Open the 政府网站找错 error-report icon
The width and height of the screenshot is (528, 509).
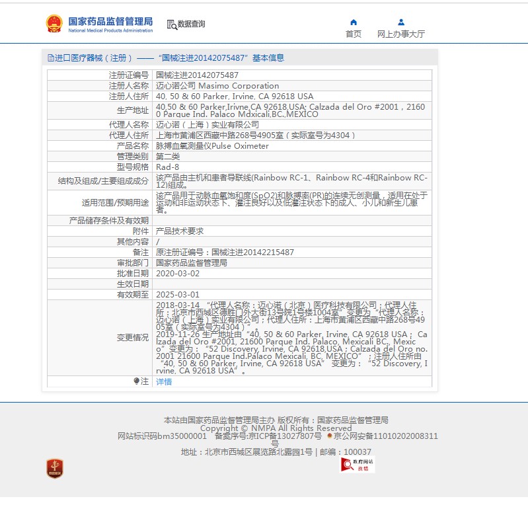point(357,465)
